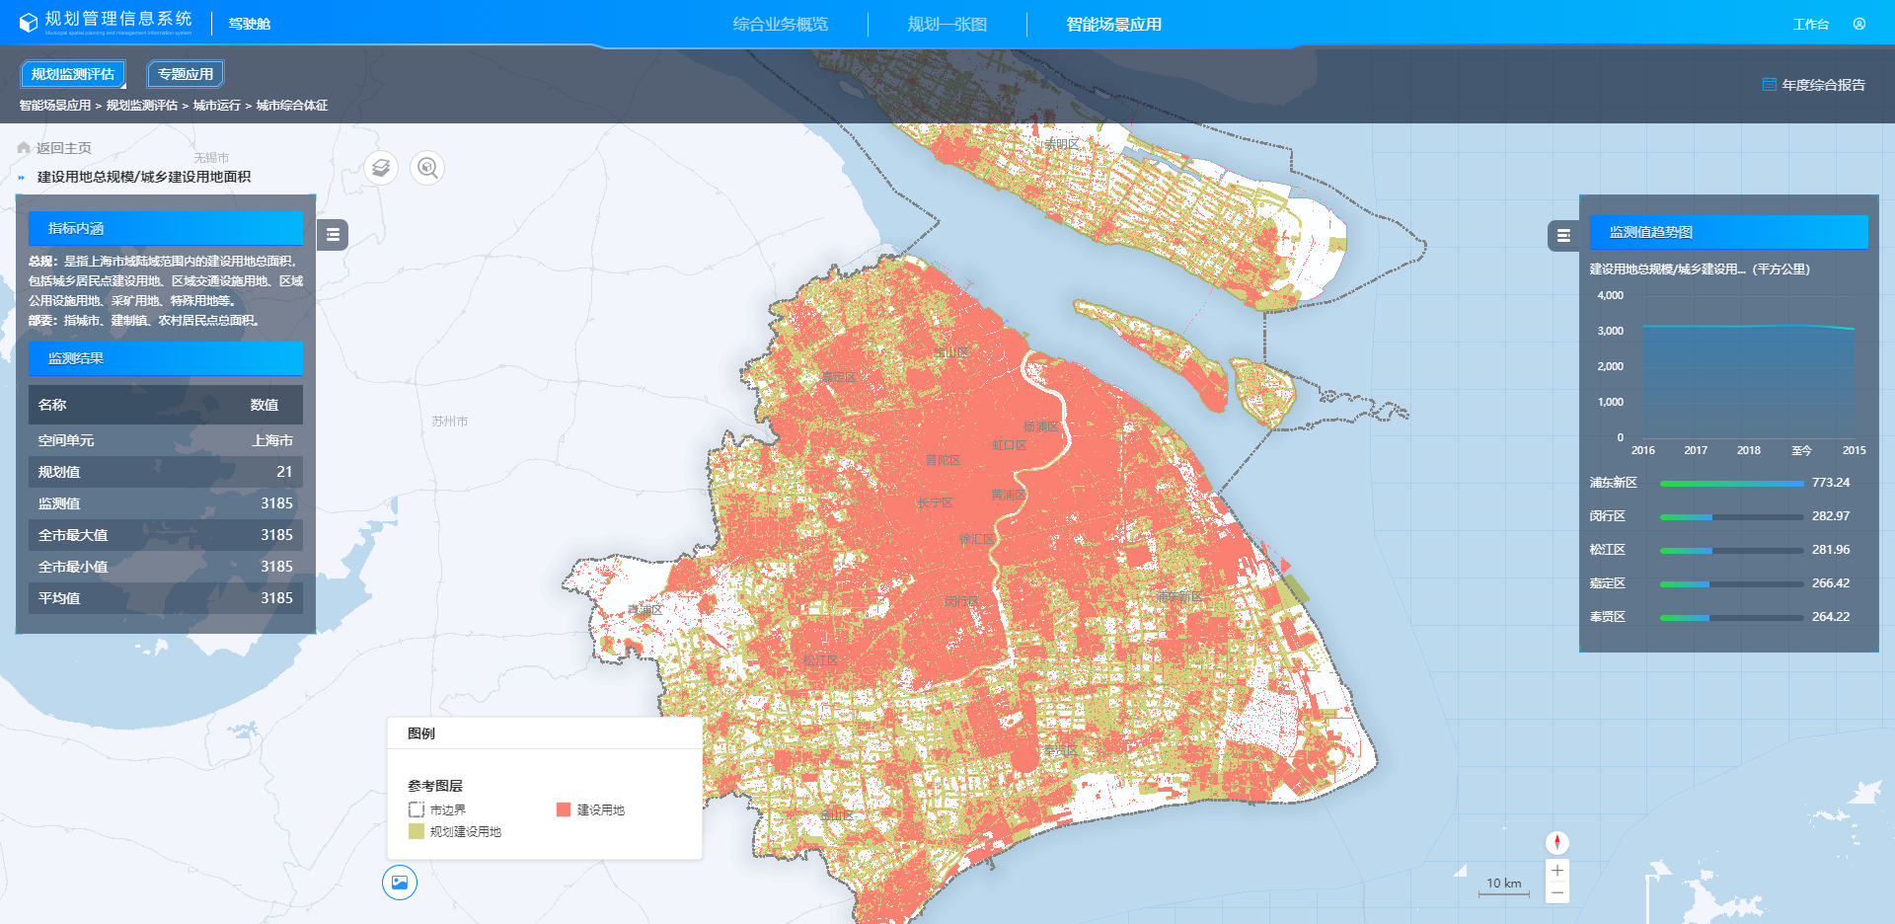The height and width of the screenshot is (924, 1895).
Task: Collapse the right trend chart panel handle
Action: point(1563,236)
